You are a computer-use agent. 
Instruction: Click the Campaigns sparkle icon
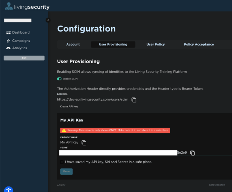click(8, 41)
